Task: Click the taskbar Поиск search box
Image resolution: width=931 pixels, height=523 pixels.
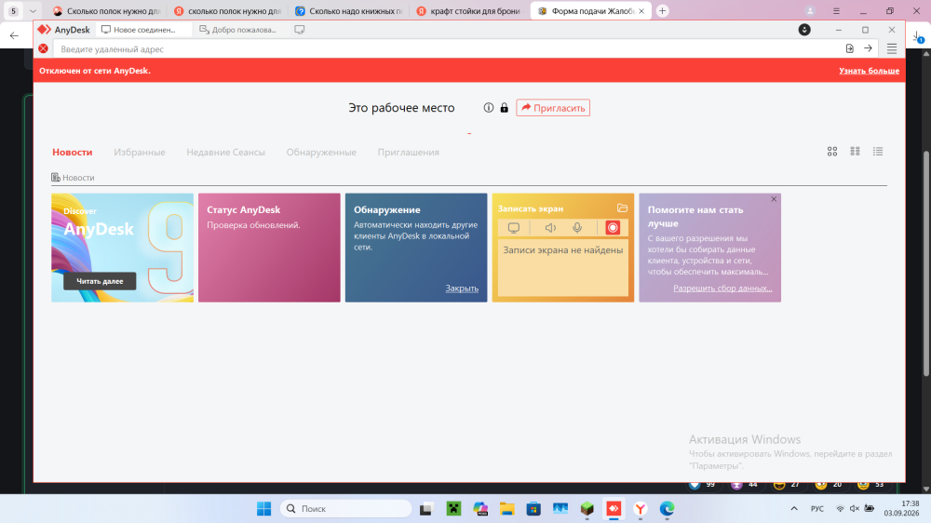Action: point(346,509)
